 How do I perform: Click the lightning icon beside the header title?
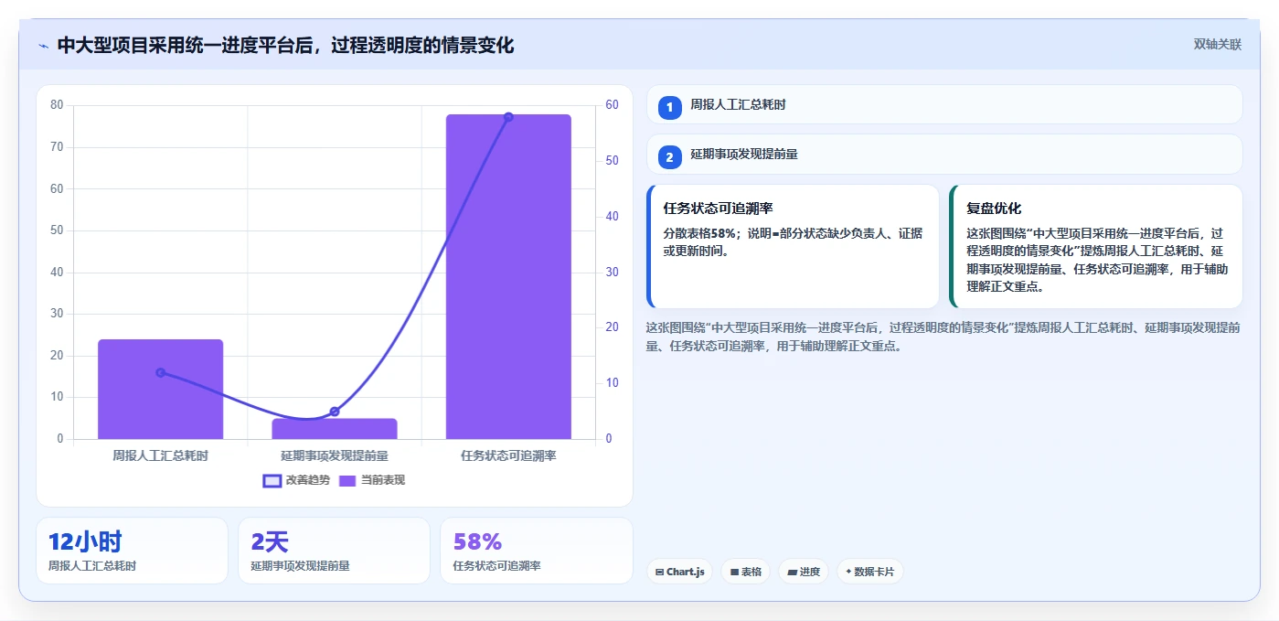pyautogui.click(x=43, y=45)
